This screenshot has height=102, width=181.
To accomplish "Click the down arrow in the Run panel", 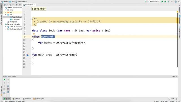I will point(8,83).
